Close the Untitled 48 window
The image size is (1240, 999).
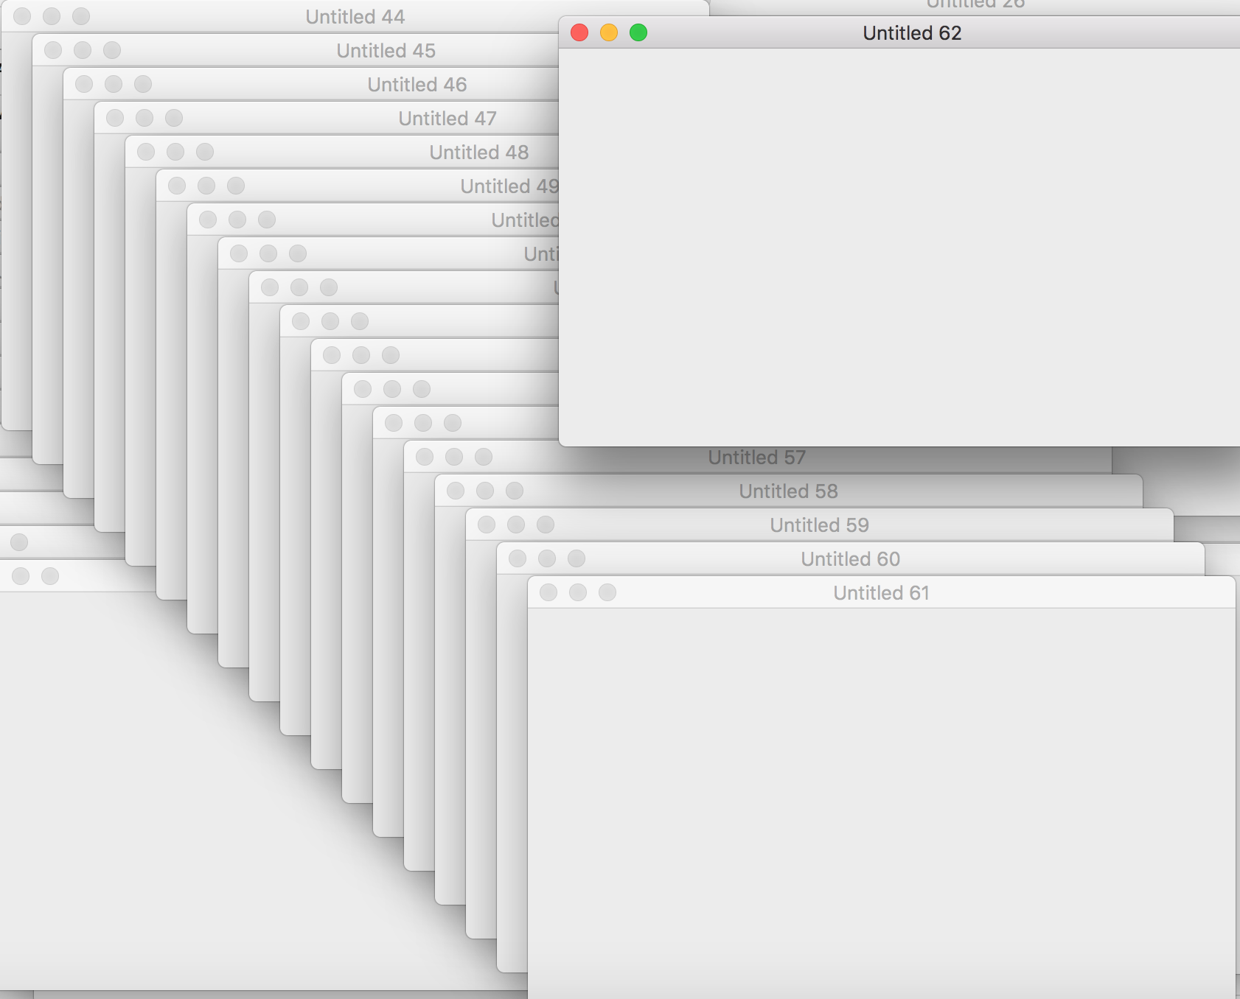tap(146, 152)
